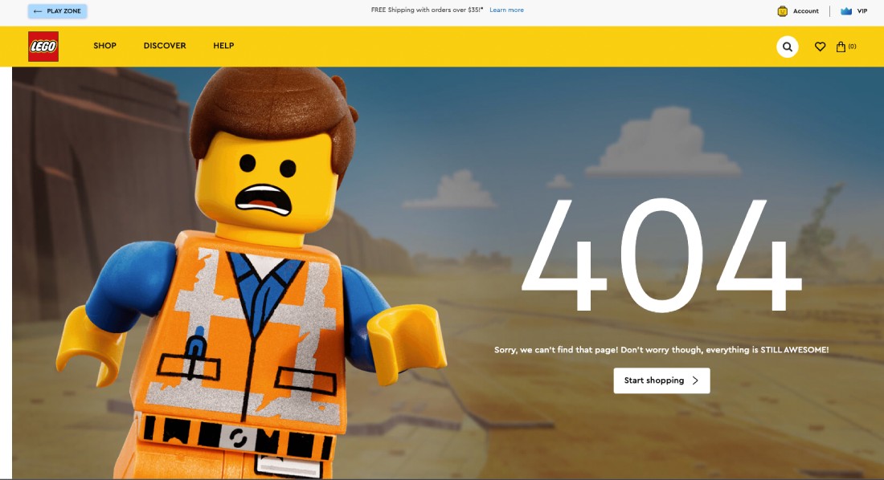Image resolution: width=884 pixels, height=480 pixels.
Task: Open the VIP link
Action: 862,11
